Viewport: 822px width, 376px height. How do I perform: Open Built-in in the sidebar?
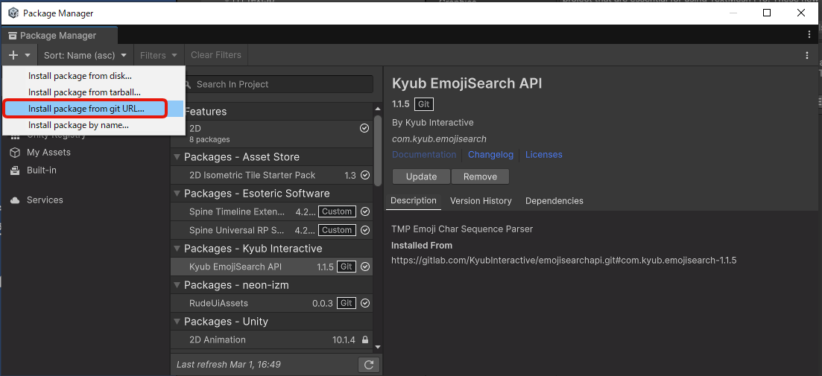pos(42,171)
